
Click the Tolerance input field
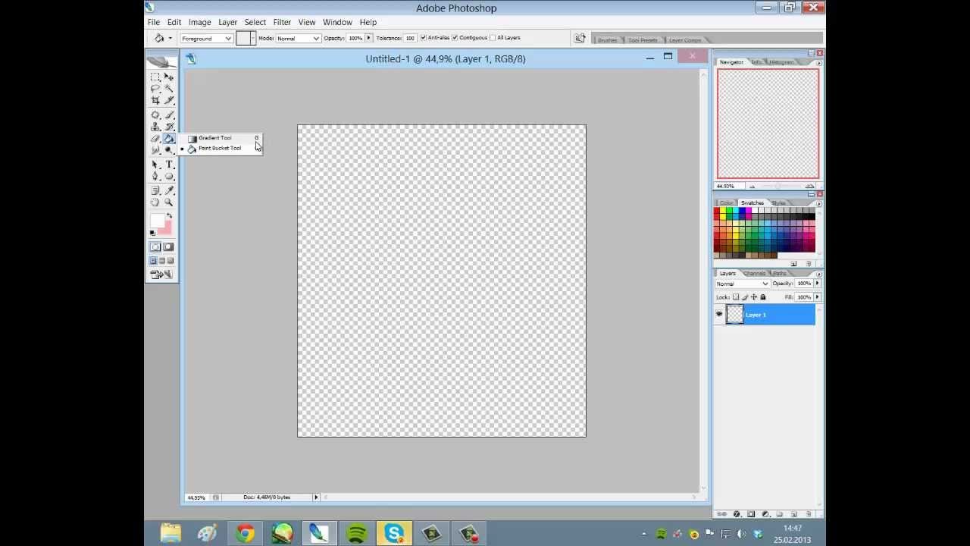pos(410,38)
